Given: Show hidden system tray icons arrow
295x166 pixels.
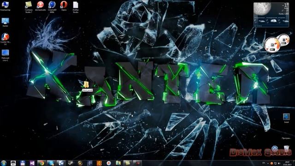Looking at the screenshot, I should coord(268,163).
